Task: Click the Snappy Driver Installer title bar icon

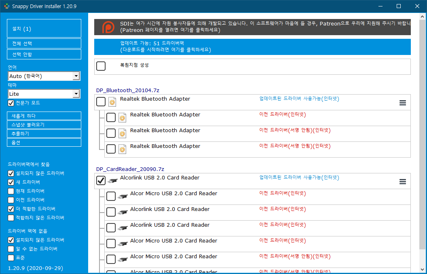Action: click(x=6, y=6)
